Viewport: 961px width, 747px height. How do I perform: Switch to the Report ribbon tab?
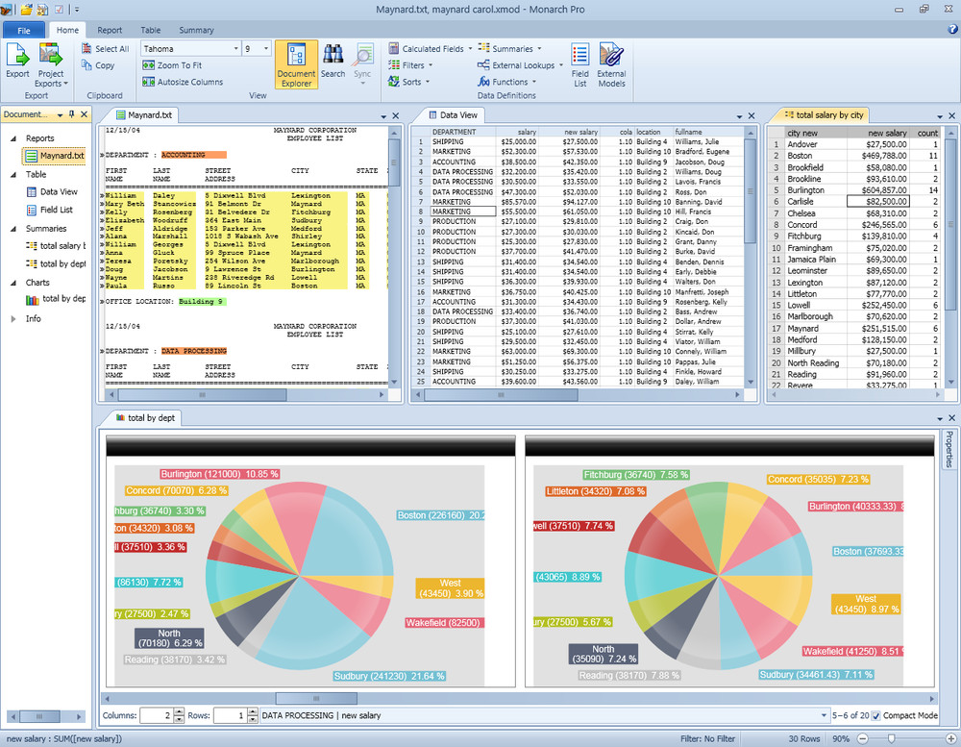point(110,29)
